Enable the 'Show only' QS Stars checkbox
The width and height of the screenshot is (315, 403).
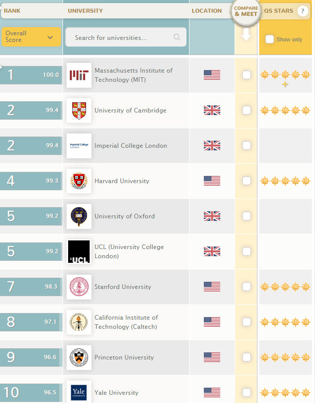point(269,39)
